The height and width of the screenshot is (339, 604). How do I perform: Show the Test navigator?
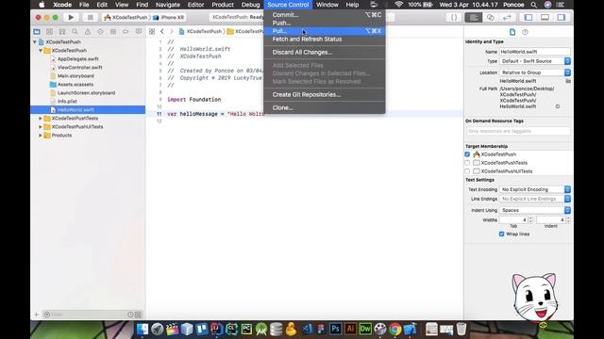pyautogui.click(x=100, y=31)
